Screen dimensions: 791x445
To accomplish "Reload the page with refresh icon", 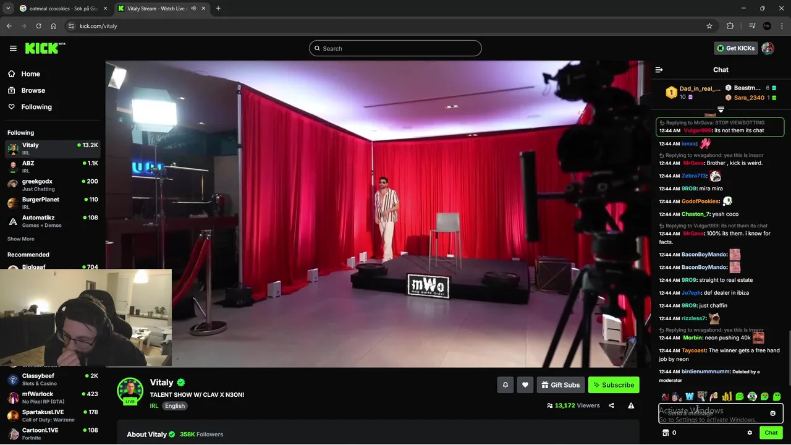I will tap(38, 26).
